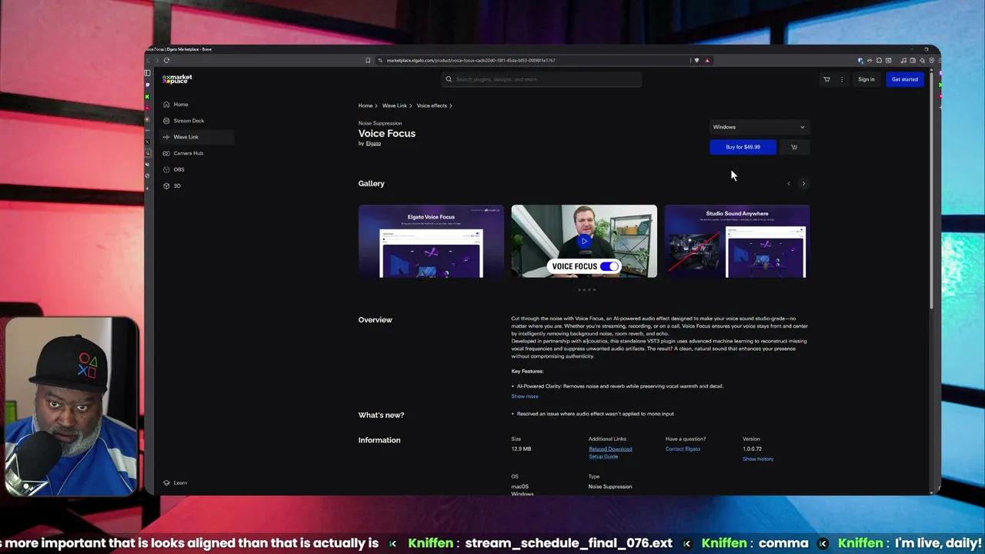Open Elgato author link
The height and width of the screenshot is (554, 985).
pos(373,143)
